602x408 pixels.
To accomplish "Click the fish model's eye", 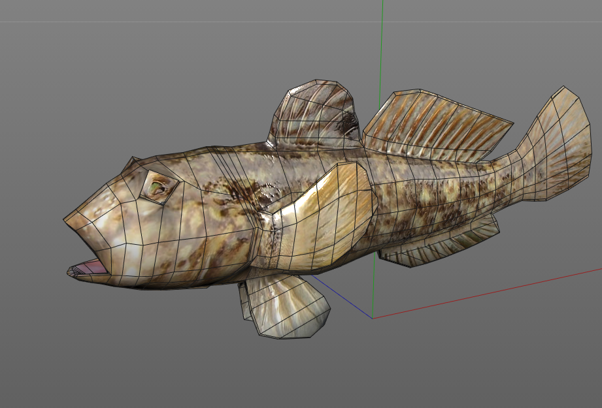I will pos(159,187).
